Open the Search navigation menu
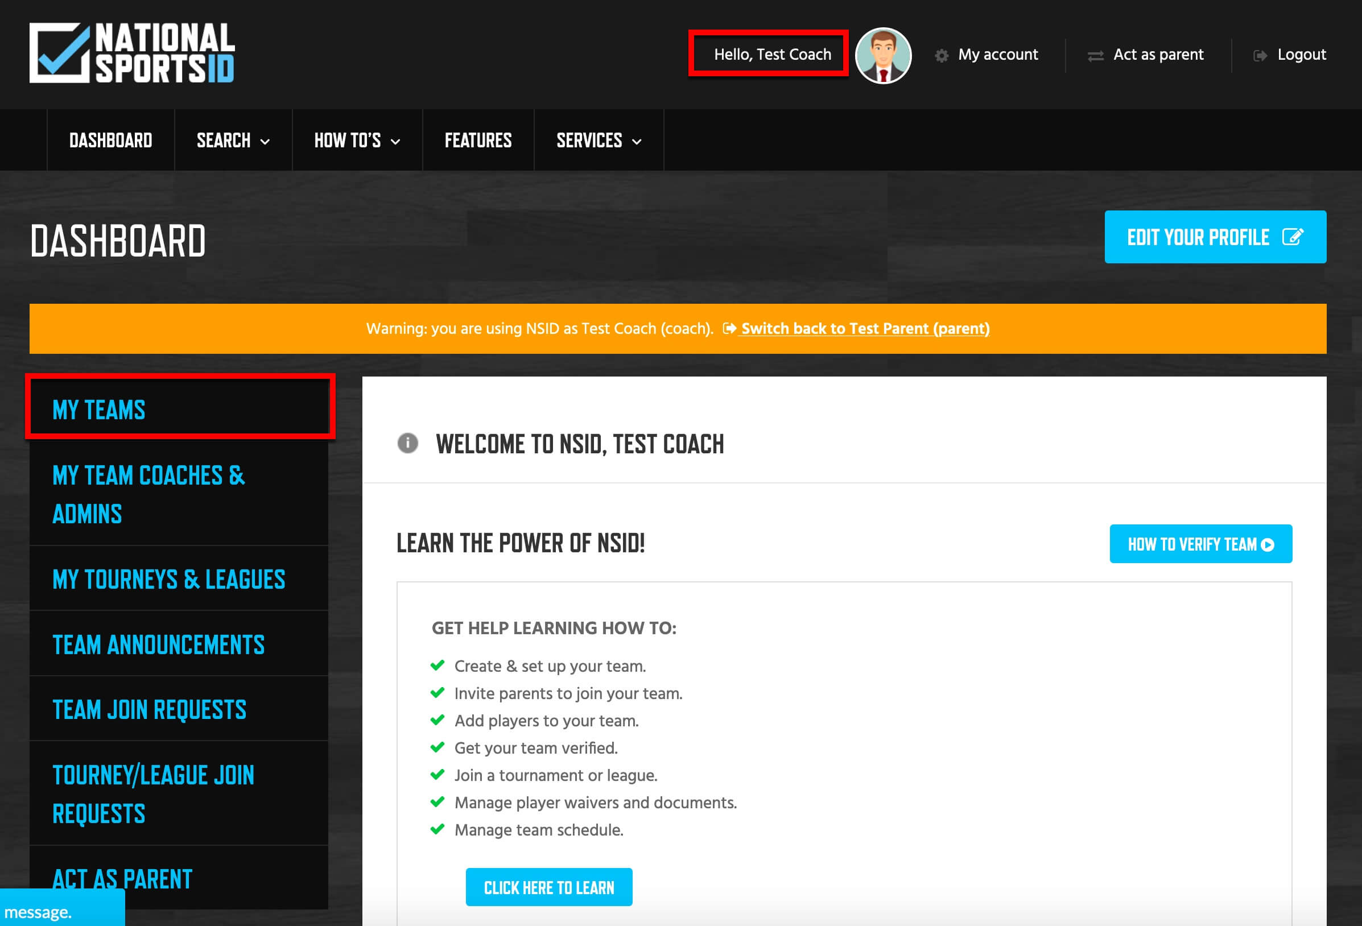 click(x=233, y=140)
